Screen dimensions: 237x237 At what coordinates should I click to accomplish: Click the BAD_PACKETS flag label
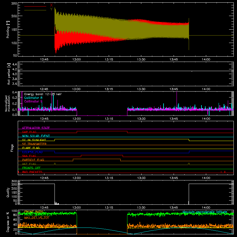[x=32, y=172]
